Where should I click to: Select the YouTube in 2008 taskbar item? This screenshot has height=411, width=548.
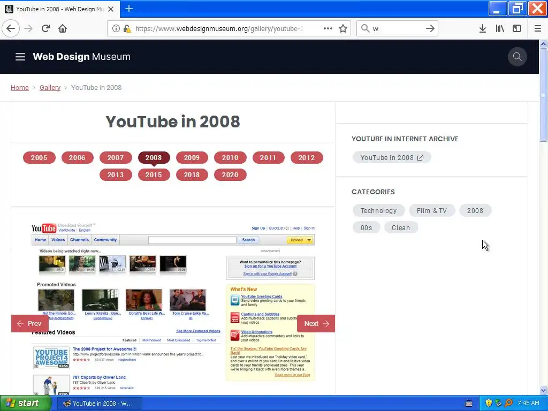click(x=99, y=404)
